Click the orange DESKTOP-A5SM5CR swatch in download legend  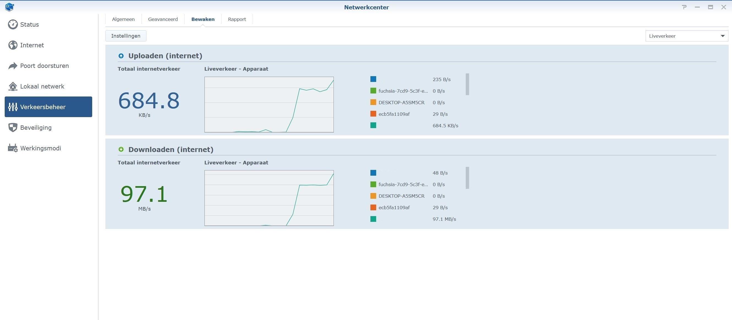373,196
